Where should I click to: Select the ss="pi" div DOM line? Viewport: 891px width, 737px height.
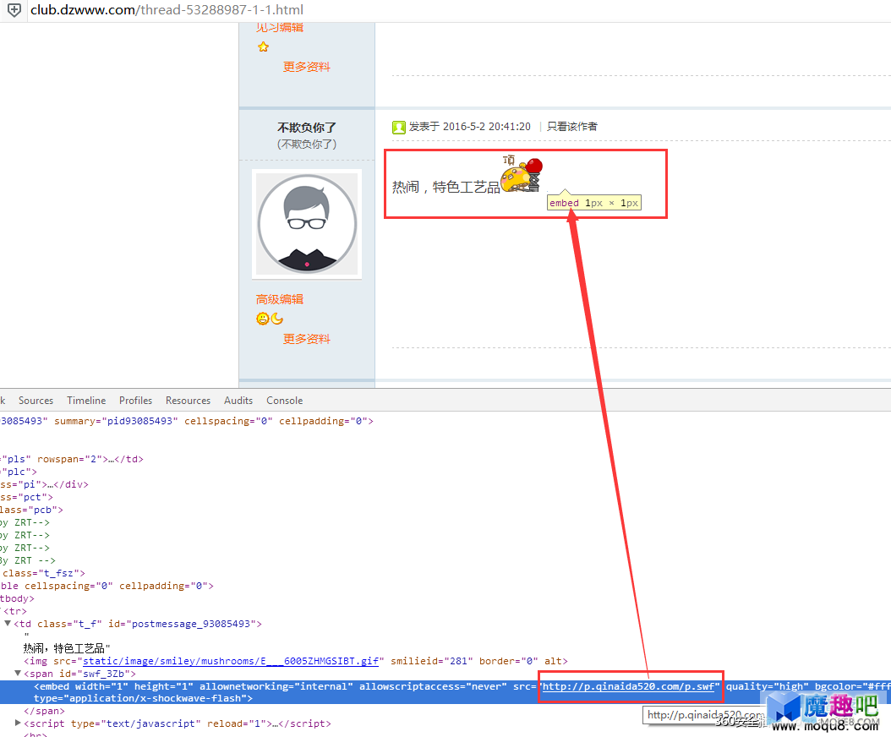pyautogui.click(x=44, y=484)
